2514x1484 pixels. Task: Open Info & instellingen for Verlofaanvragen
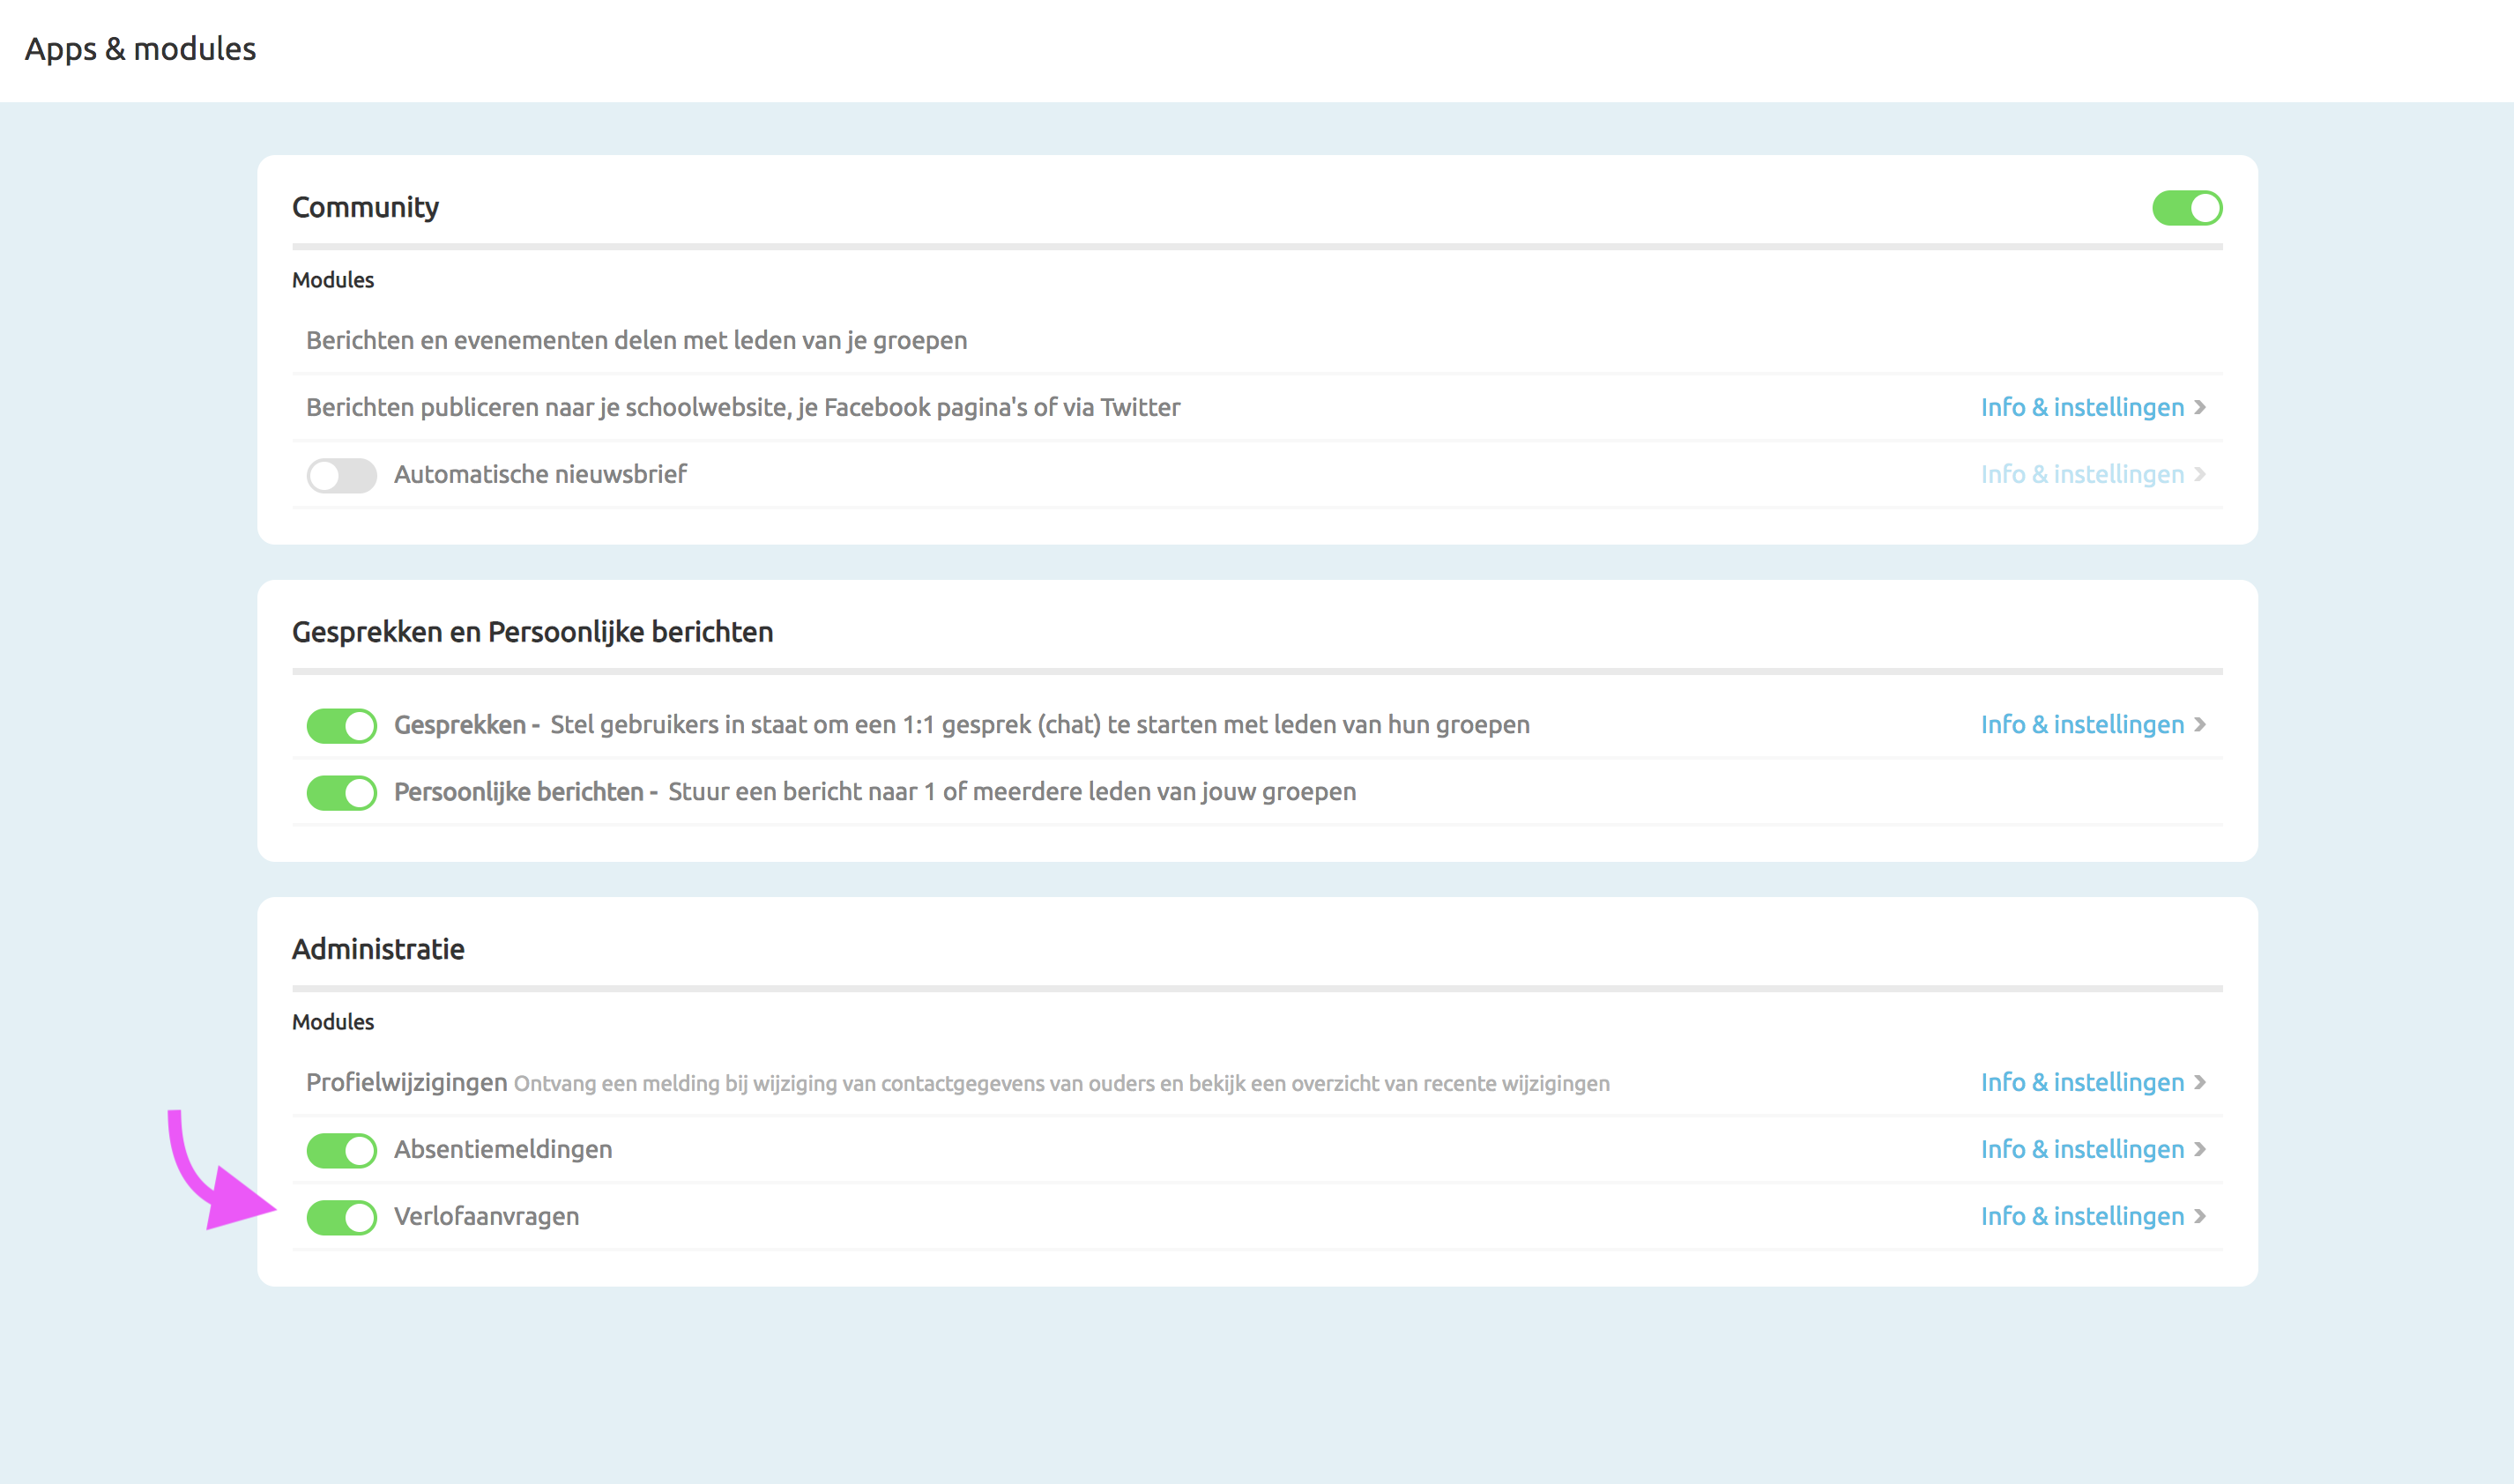(x=2081, y=1216)
